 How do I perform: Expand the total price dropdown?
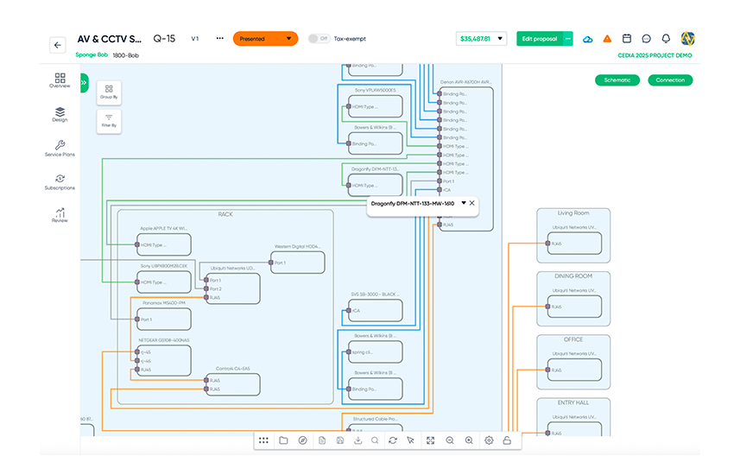tap(499, 39)
